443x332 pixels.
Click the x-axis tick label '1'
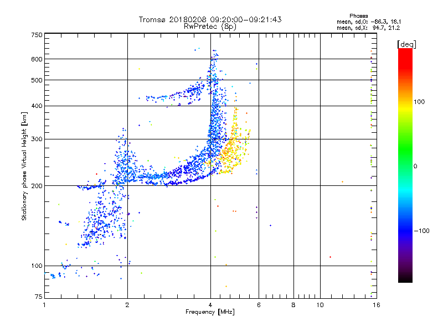pyautogui.click(x=44, y=305)
